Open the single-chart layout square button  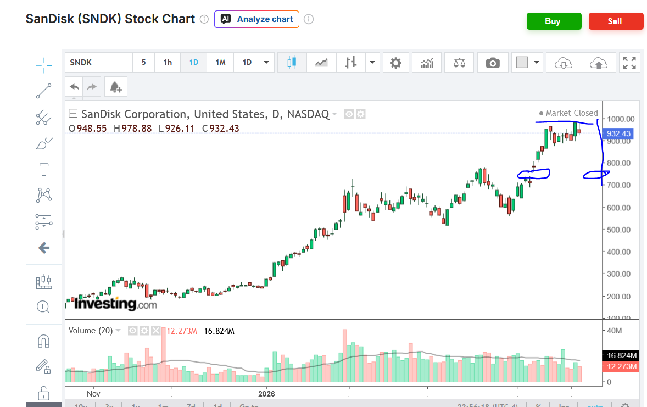click(x=522, y=63)
